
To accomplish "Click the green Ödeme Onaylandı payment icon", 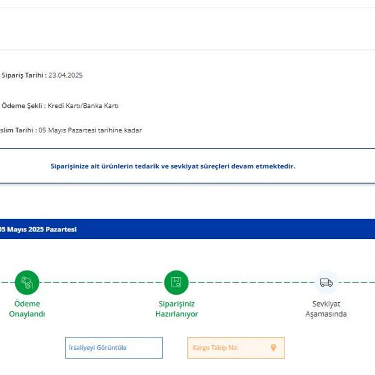I will [27, 282].
